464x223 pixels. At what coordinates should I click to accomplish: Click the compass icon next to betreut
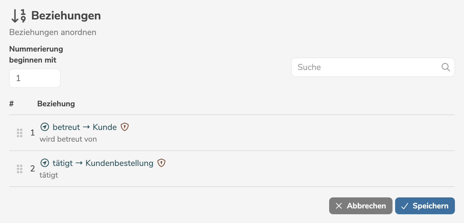pos(45,127)
